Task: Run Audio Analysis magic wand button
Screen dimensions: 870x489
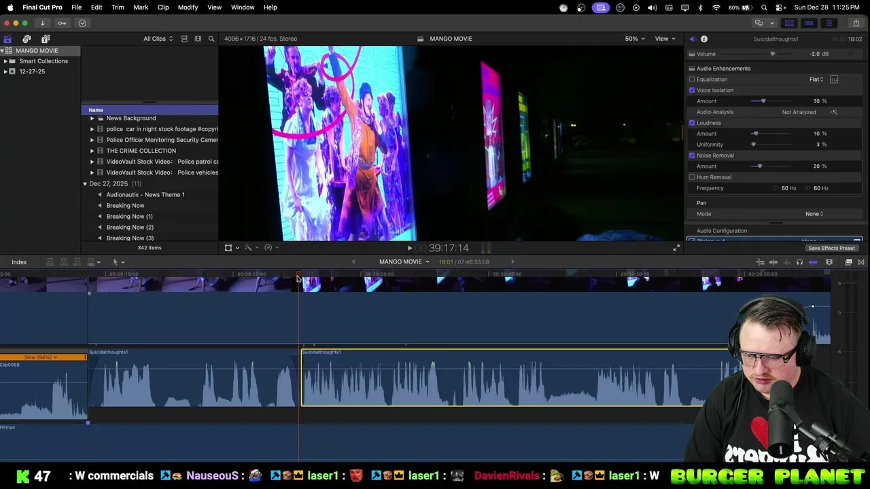Action: click(x=834, y=112)
